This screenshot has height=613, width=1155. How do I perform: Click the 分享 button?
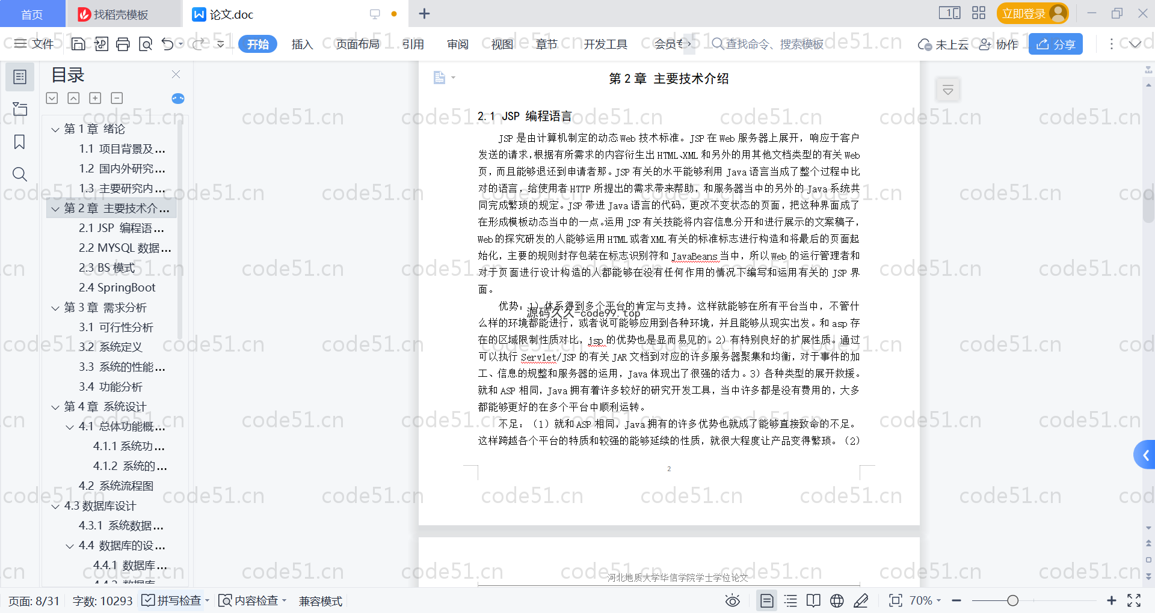click(x=1056, y=44)
